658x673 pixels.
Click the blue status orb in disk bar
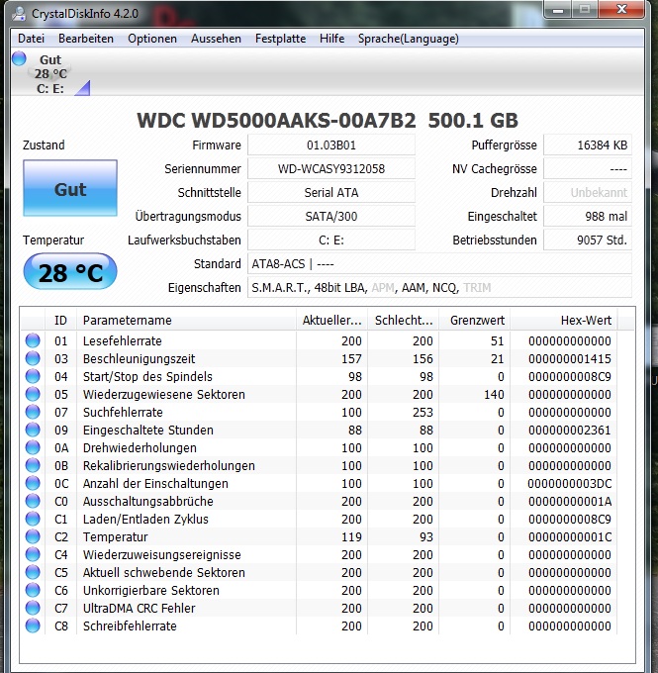click(x=19, y=58)
